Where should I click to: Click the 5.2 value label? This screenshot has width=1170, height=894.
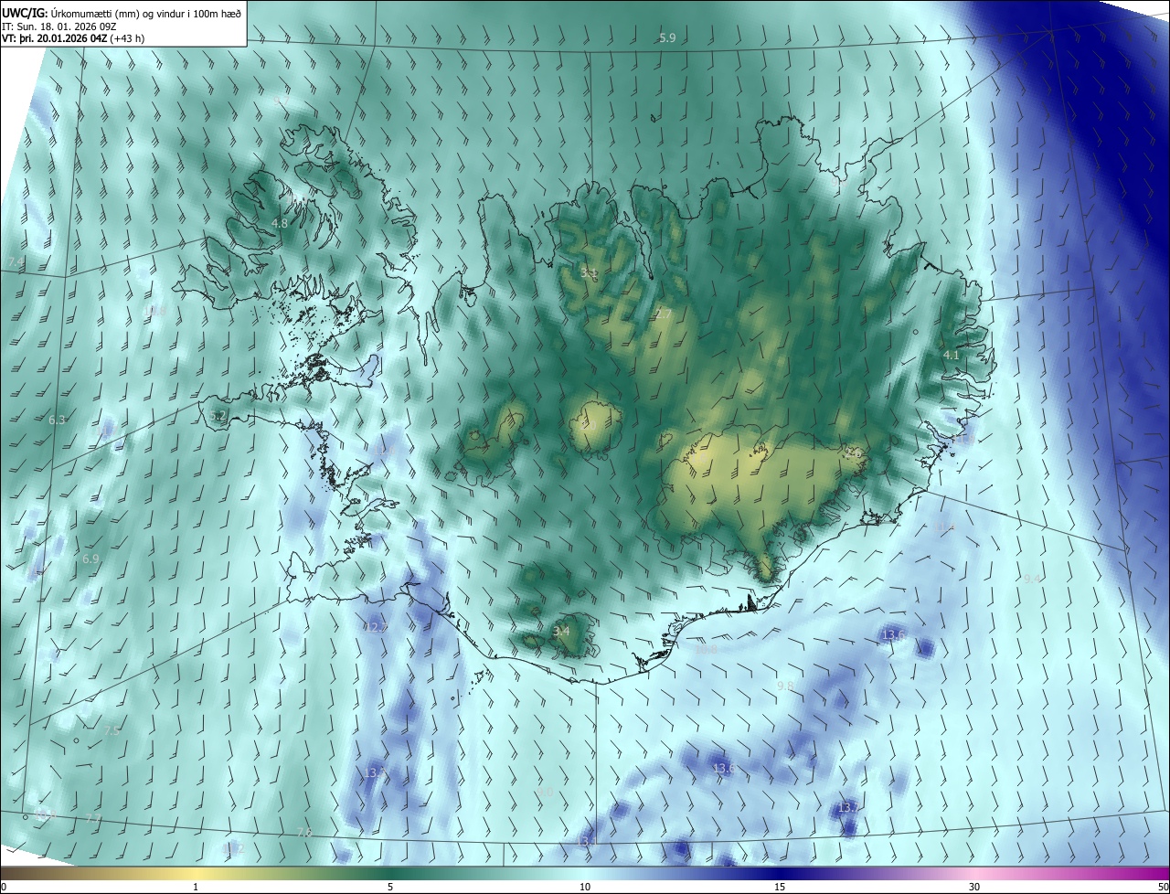[218, 415]
